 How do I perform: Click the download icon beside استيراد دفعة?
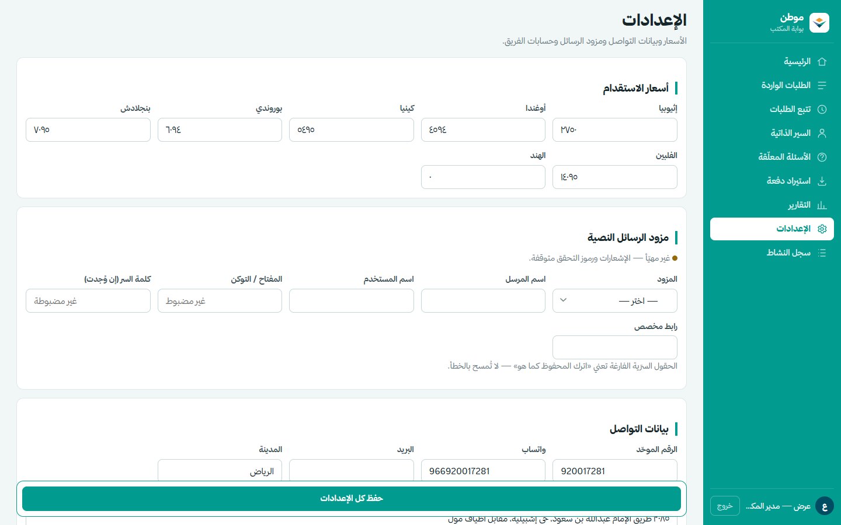pyautogui.click(x=822, y=181)
